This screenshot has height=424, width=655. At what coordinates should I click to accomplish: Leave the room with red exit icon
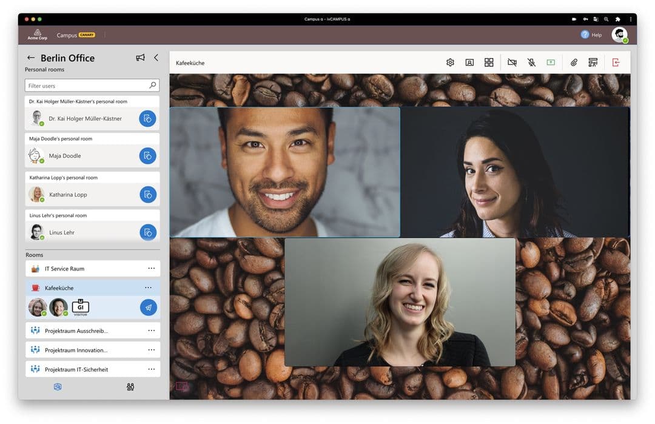click(616, 62)
